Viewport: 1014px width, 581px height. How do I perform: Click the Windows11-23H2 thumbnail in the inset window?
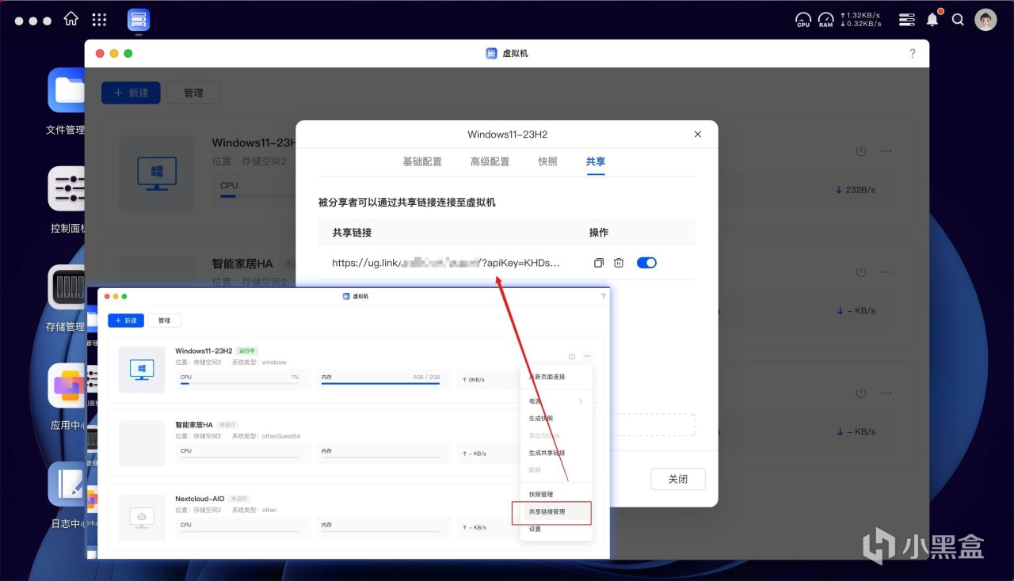(x=142, y=370)
